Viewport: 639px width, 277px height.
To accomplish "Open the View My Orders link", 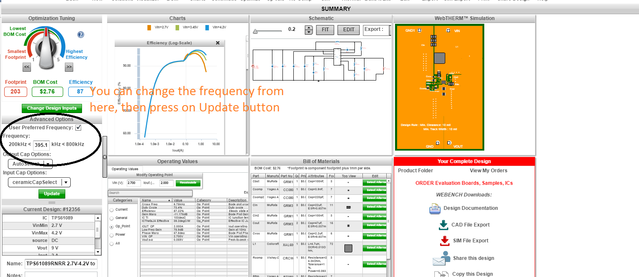I will click(x=488, y=171).
